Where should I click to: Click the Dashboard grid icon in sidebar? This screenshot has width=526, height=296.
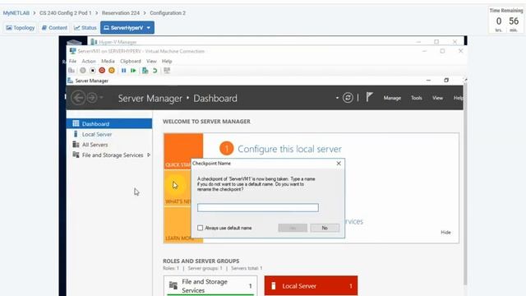point(76,123)
